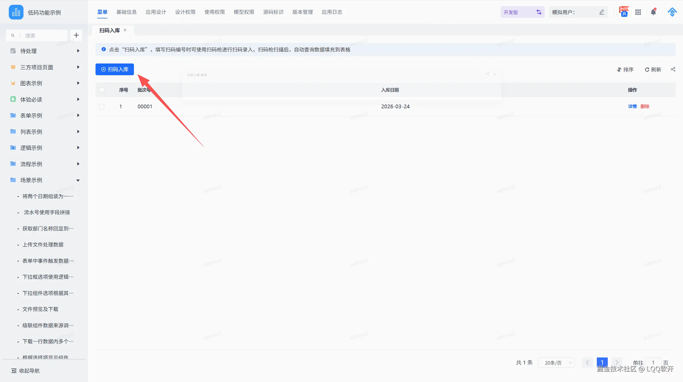
Task: Click the HOT user badge icon
Action: [x=624, y=12]
